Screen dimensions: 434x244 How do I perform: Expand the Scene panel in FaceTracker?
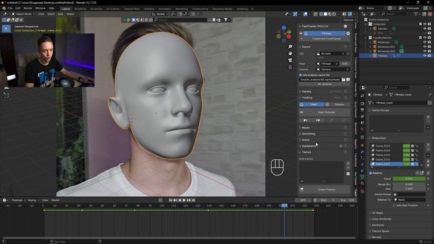(x=305, y=140)
